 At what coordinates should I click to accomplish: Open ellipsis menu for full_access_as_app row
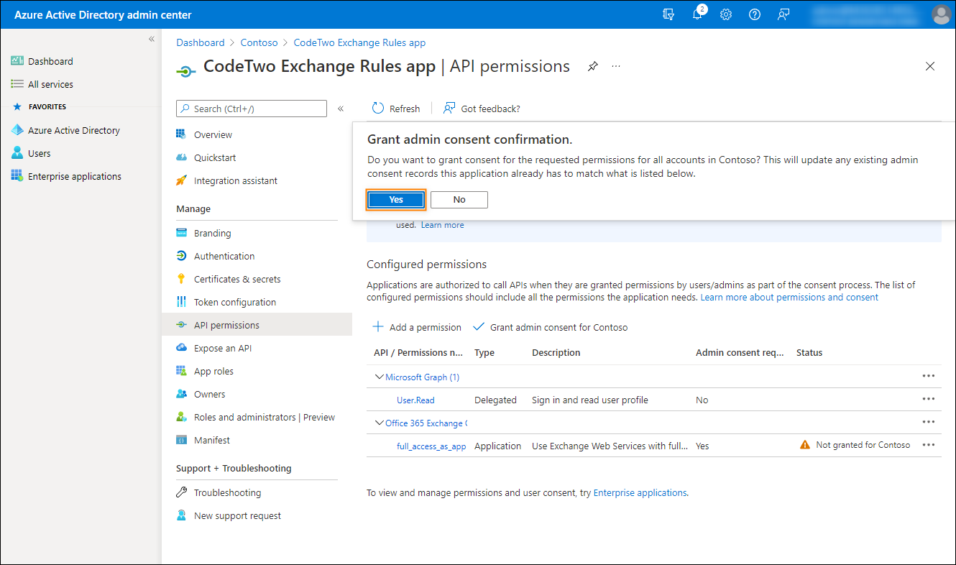(929, 445)
